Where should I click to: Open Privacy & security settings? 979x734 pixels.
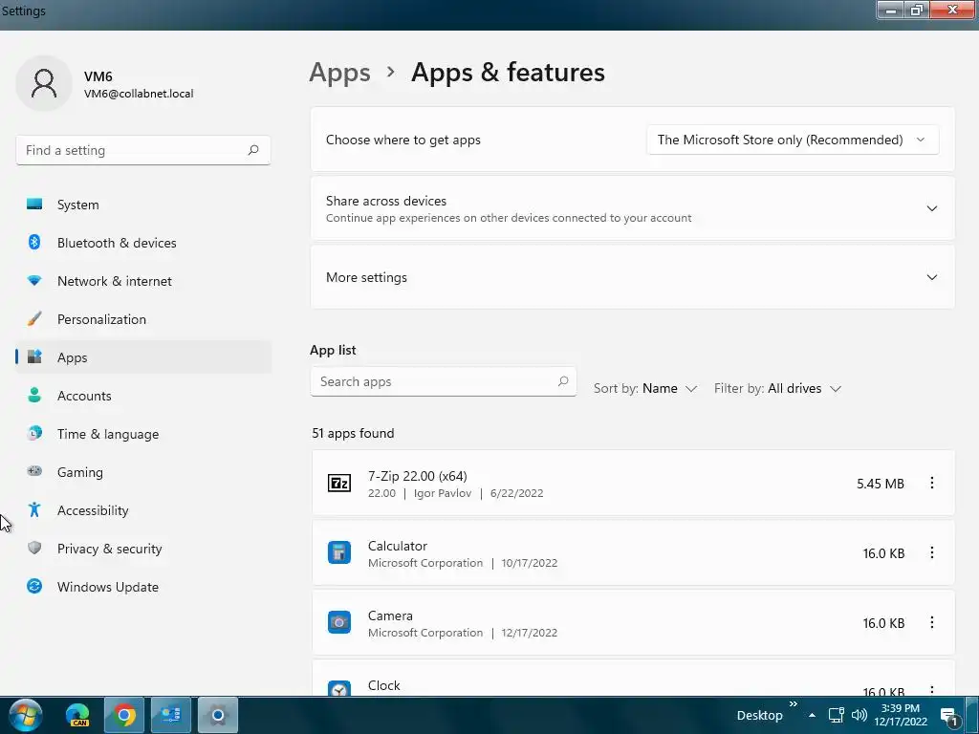coord(143,549)
